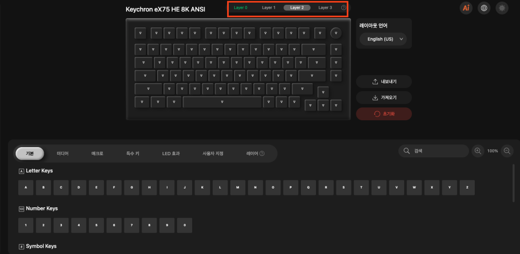Open the 사용자 지정 tab
520x254 pixels.
point(213,154)
